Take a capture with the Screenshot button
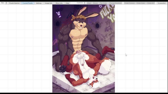 (x=162, y=3)
